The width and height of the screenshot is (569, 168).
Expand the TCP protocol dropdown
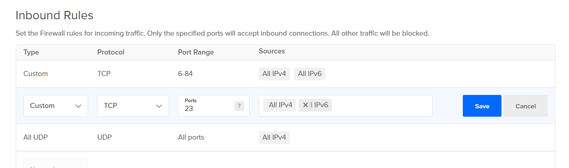pos(133,106)
